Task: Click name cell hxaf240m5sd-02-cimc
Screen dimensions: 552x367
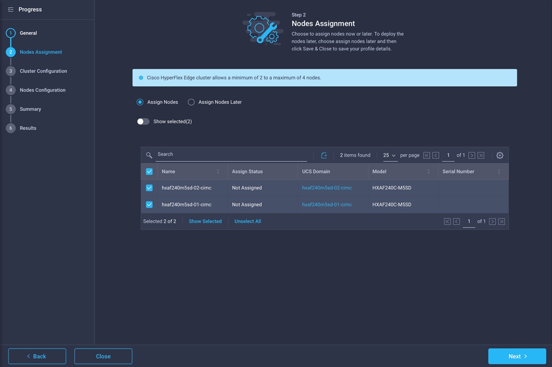Action: click(x=187, y=188)
